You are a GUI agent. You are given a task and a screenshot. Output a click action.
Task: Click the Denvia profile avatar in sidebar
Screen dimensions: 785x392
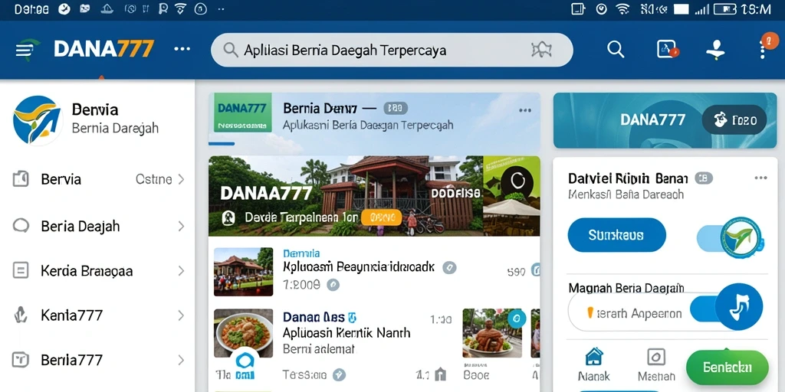37,120
